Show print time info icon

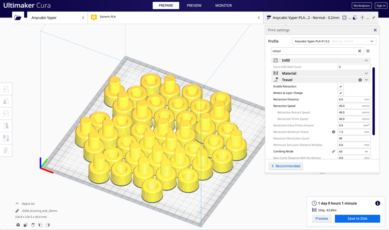click(377, 203)
